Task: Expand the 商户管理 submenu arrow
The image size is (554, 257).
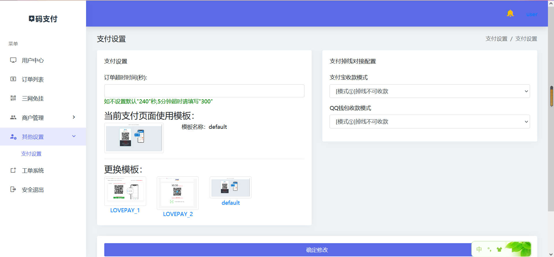Action: tap(74, 117)
